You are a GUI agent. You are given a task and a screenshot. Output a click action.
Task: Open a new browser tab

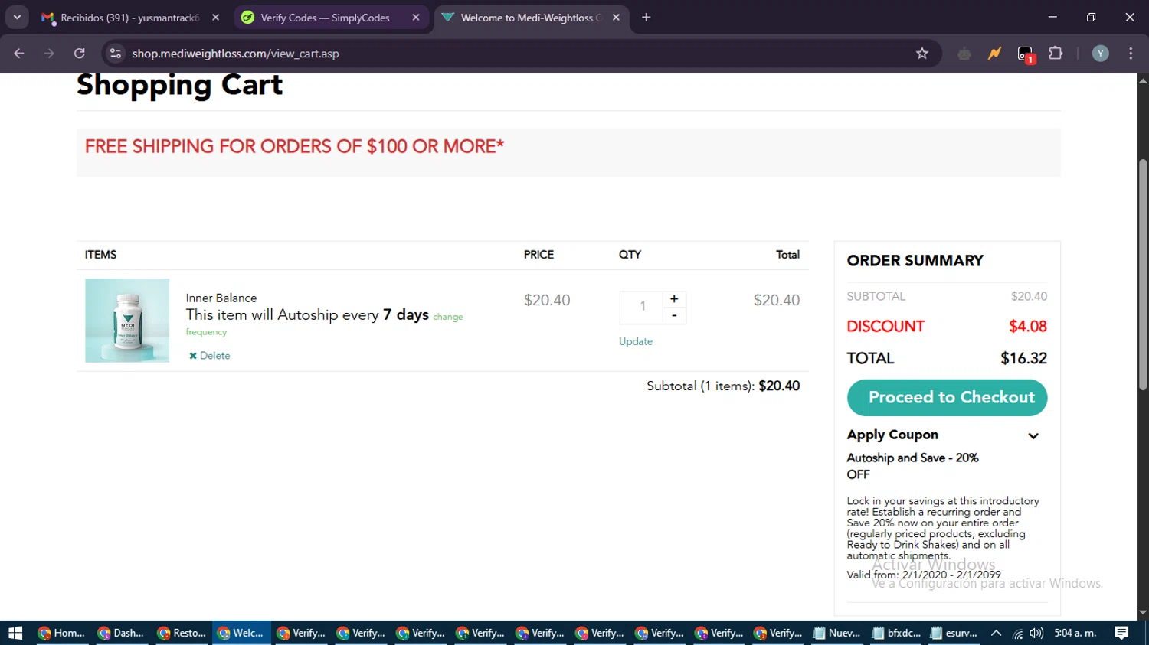point(647,17)
